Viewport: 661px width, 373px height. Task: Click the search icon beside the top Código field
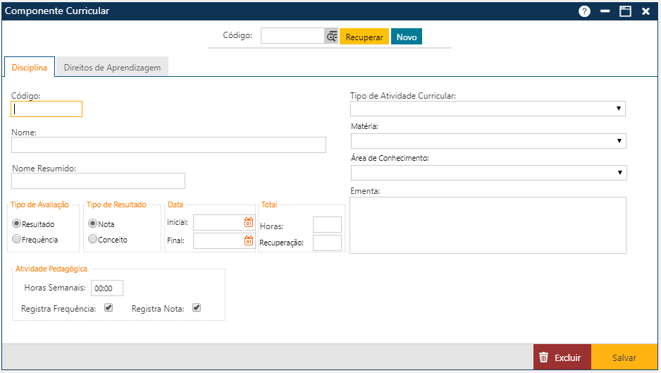[x=331, y=37]
